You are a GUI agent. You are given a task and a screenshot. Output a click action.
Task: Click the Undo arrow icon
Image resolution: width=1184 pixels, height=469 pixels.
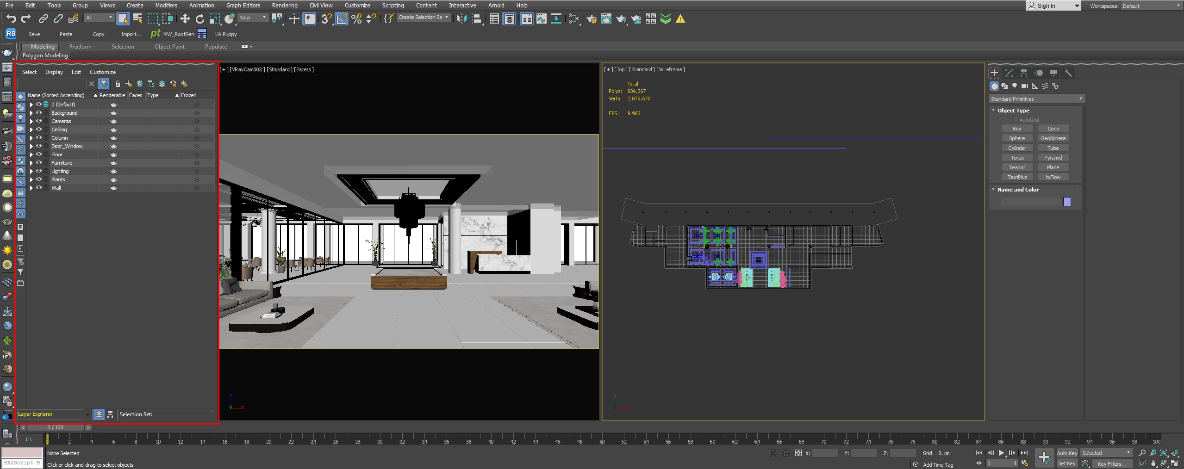[11, 19]
